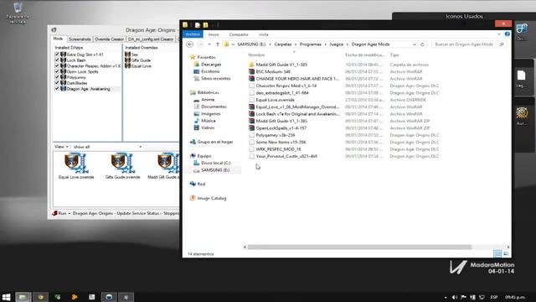Viewport: 536px width, 302px height.
Task: Click Equal Love override archive thumbnail
Action: coord(76,164)
